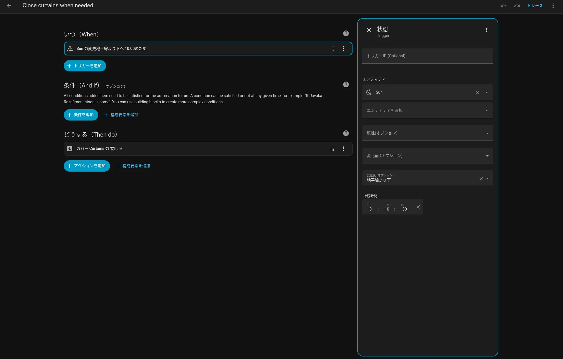Image resolution: width=563 pixels, height=359 pixels.
Task: Expand the 属性(オプション) dropdown
Action: 487,133
